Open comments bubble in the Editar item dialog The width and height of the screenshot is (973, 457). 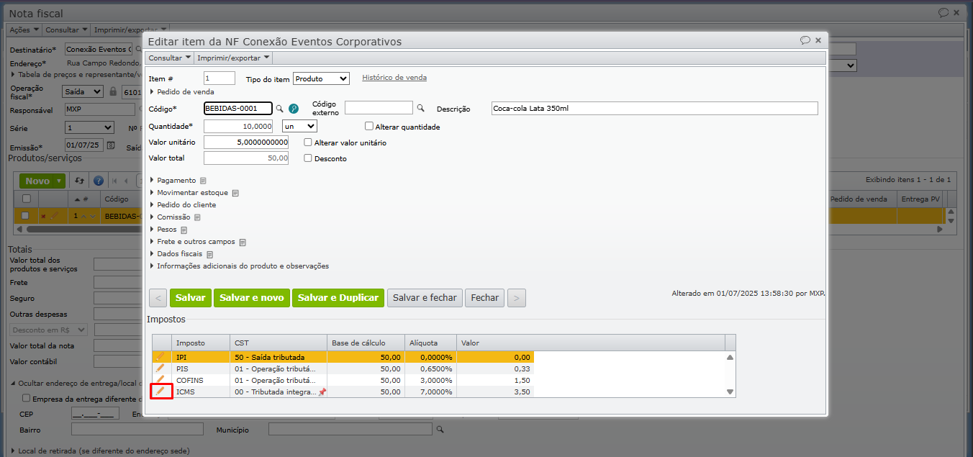805,40
